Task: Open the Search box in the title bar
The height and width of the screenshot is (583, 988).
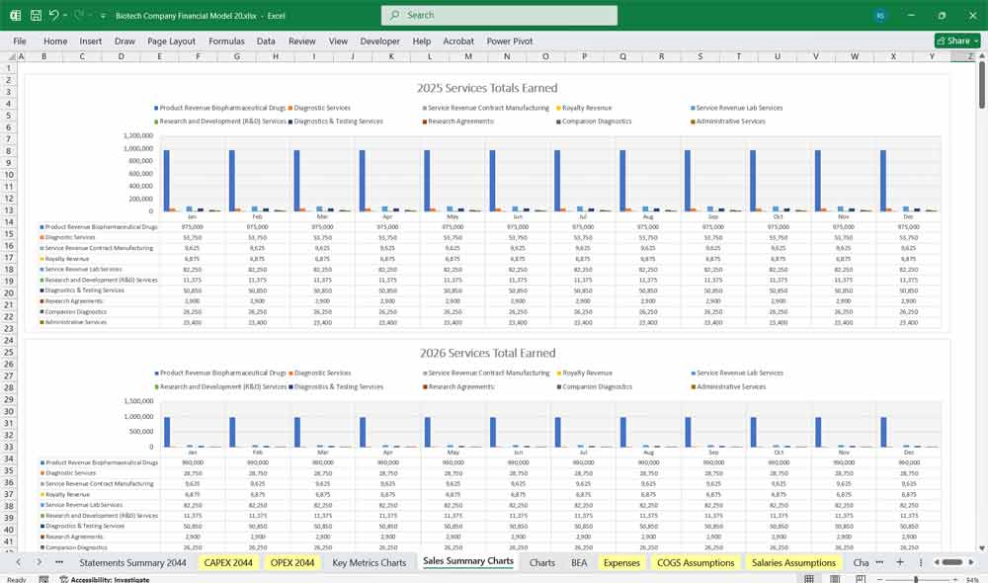Action: pos(499,15)
